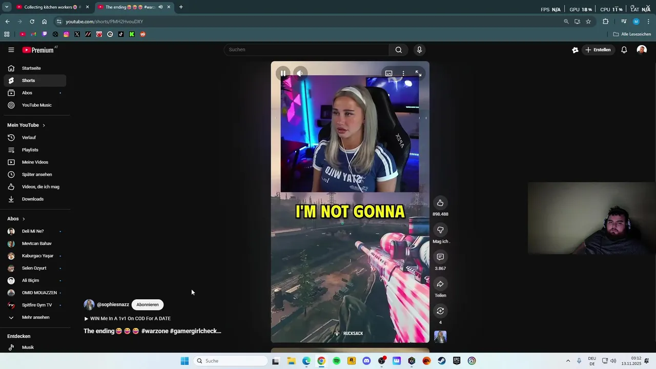The width and height of the screenshot is (656, 369).
Task: Open the YouTube account avatar menu
Action: tap(642, 50)
